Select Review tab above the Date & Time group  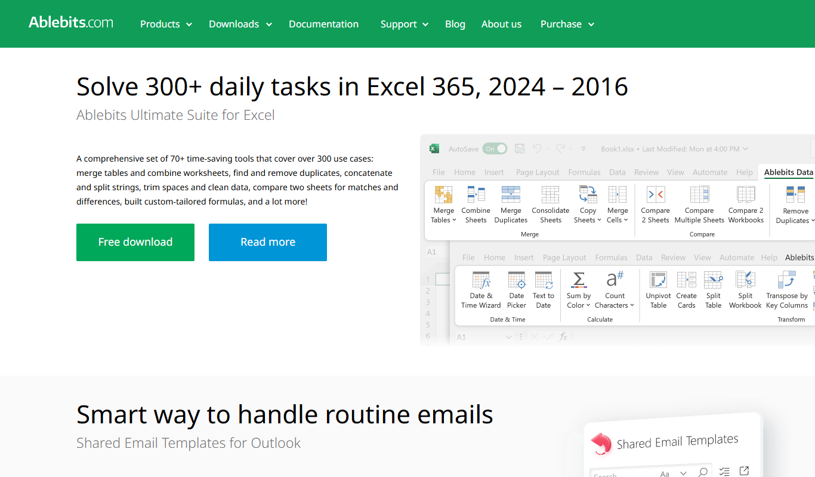click(x=673, y=258)
